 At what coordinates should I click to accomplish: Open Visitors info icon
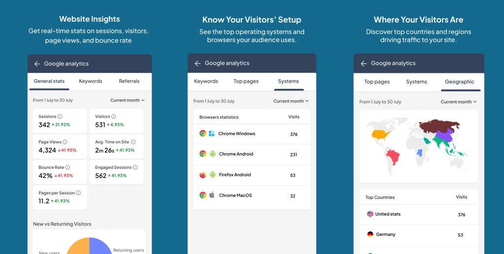(114, 116)
